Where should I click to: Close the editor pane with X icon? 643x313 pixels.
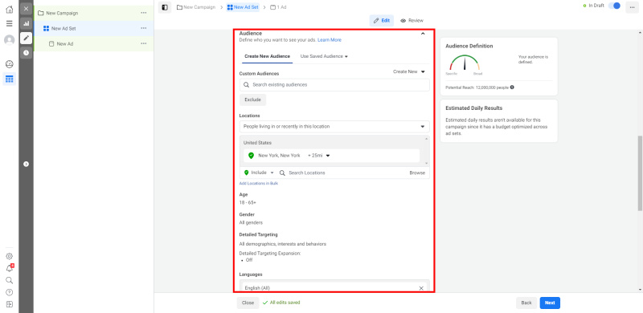[27, 9]
